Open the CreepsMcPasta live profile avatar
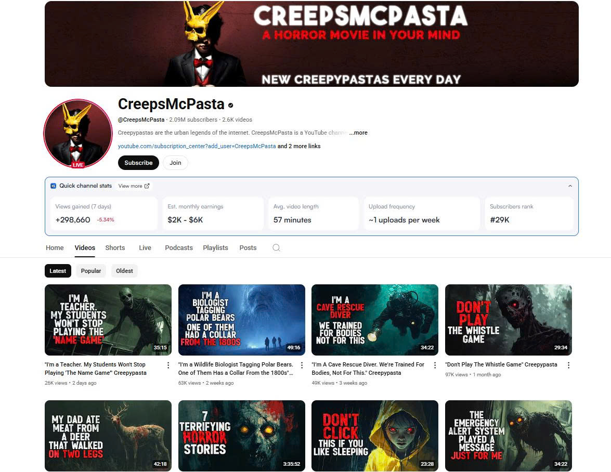 (78, 134)
